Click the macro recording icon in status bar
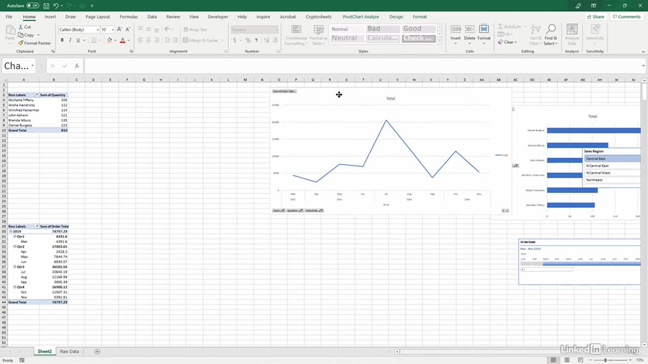Image resolution: width=648 pixels, height=364 pixels. click(x=22, y=360)
